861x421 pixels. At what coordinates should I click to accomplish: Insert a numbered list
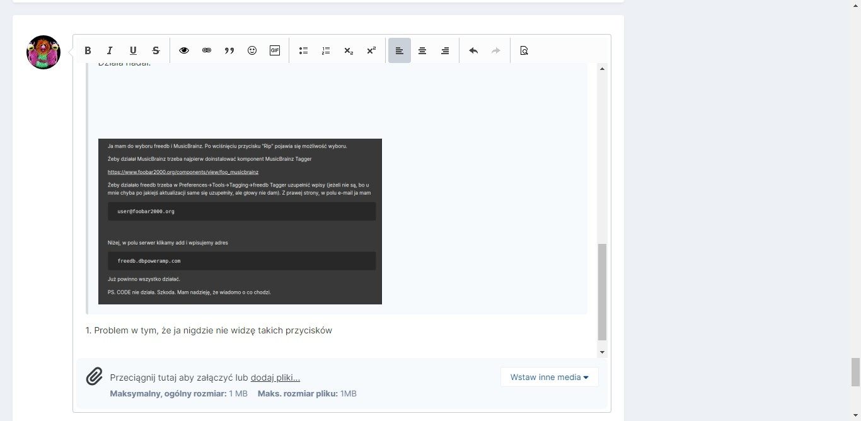pyautogui.click(x=326, y=50)
